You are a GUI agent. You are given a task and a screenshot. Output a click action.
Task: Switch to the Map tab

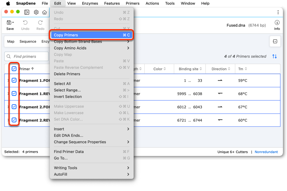(x=11, y=41)
